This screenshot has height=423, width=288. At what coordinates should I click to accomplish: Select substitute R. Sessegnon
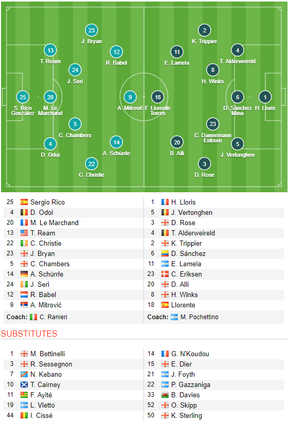51,364
